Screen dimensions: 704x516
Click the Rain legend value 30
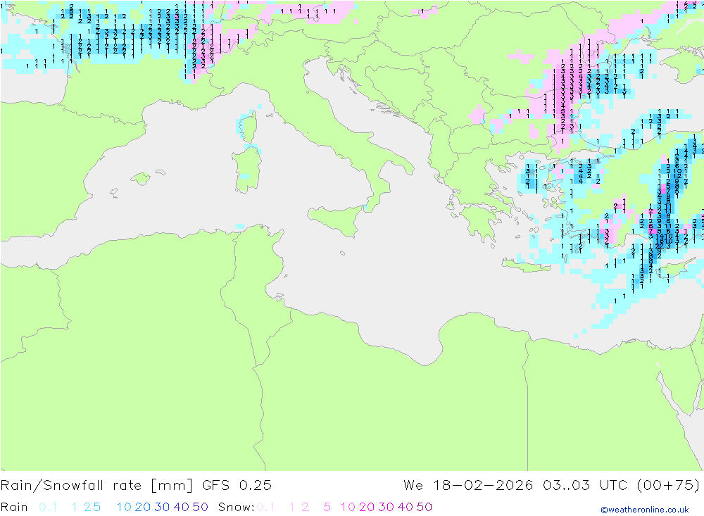(x=162, y=507)
